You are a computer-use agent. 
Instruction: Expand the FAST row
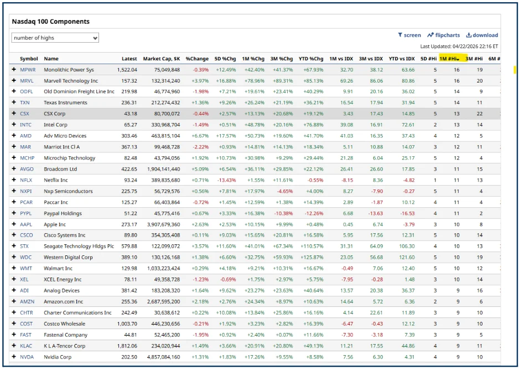pos(14,335)
